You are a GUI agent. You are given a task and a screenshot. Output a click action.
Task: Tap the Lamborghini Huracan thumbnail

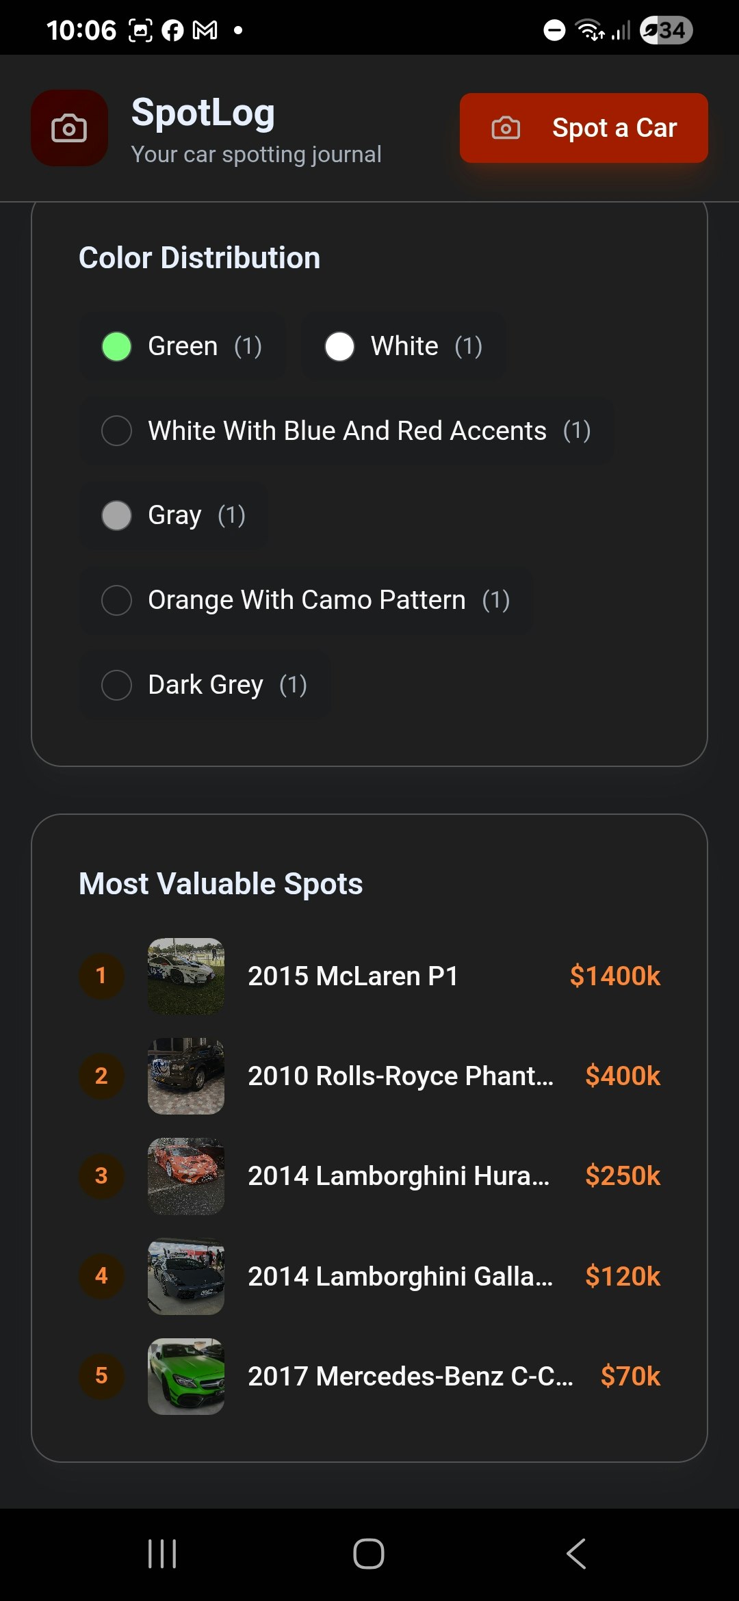185,1176
